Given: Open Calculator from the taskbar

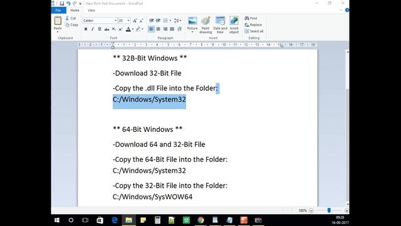Looking at the screenshot, I should [157, 220].
